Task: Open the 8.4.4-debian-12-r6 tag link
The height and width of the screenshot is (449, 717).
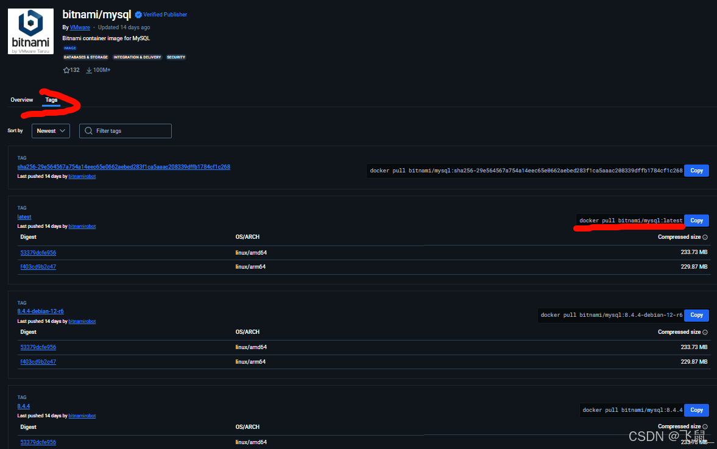Action: 40,311
